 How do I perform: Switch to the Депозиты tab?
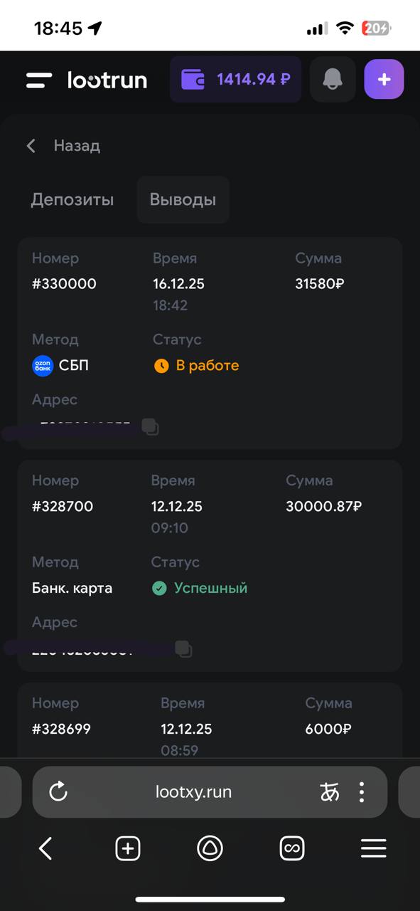(72, 199)
